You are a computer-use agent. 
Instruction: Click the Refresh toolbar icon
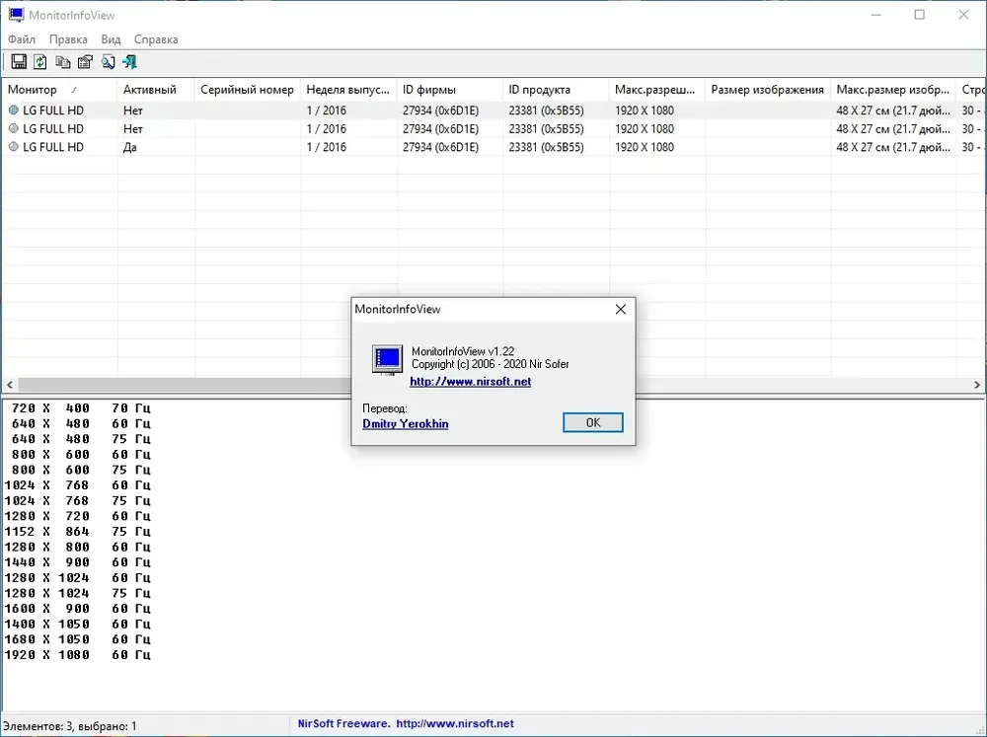click(x=40, y=62)
